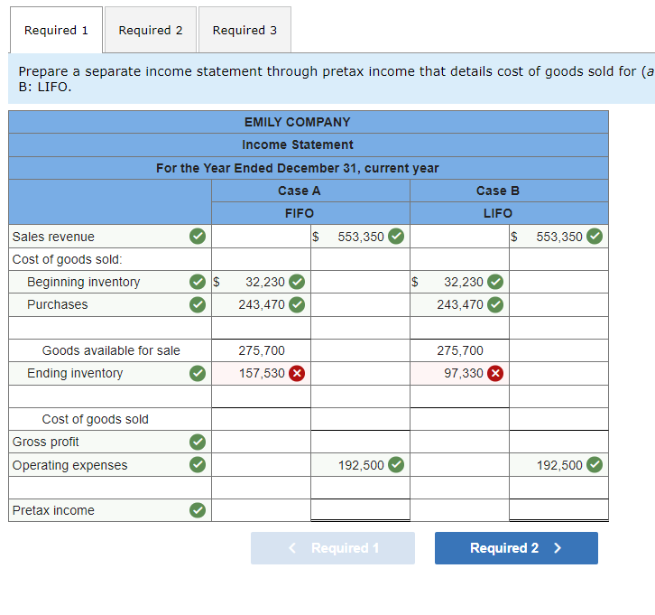Select the Beginning inventory label cell
The width and height of the screenshot is (655, 615).
click(x=110, y=282)
